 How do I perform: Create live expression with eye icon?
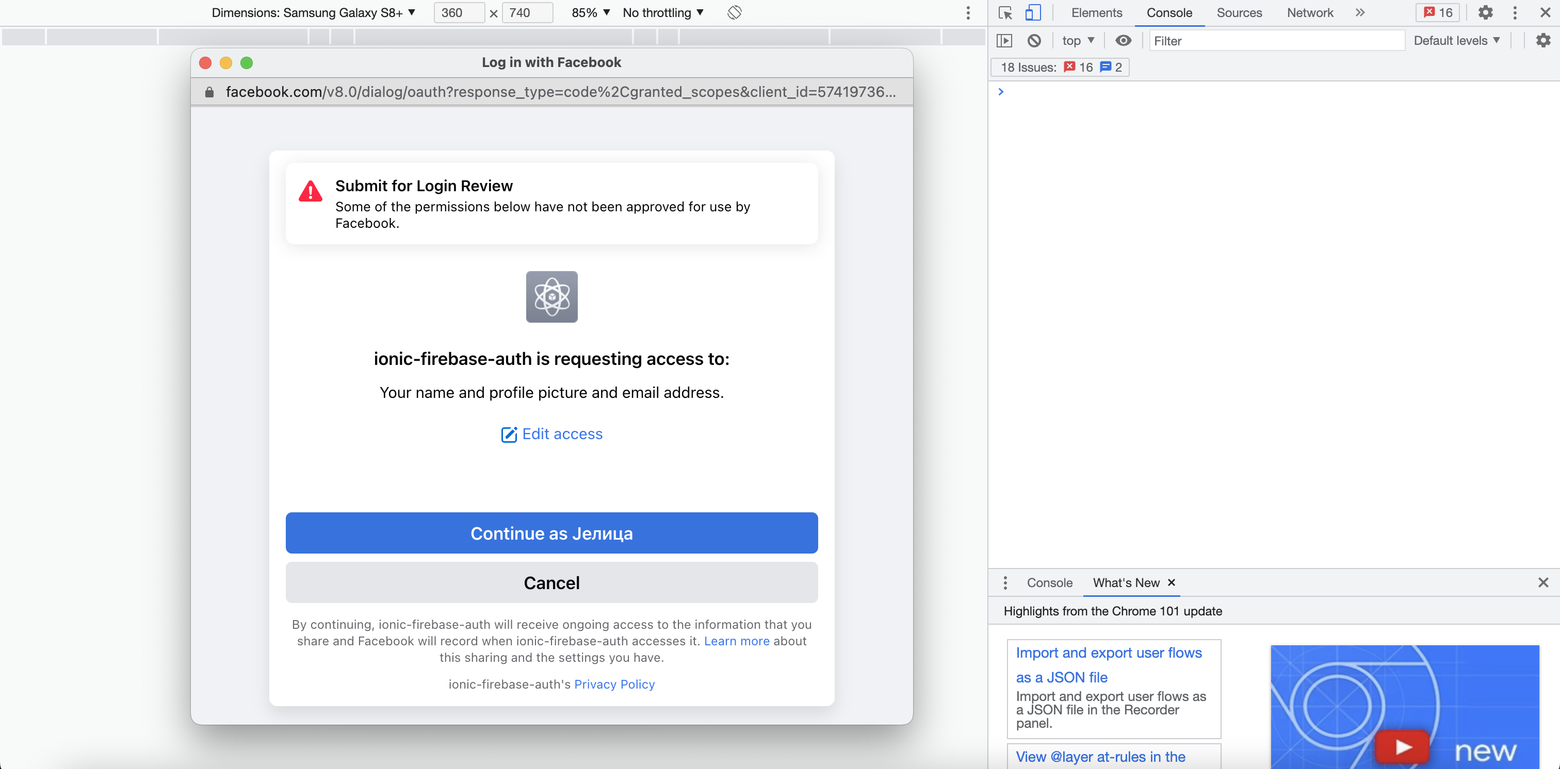[1124, 41]
